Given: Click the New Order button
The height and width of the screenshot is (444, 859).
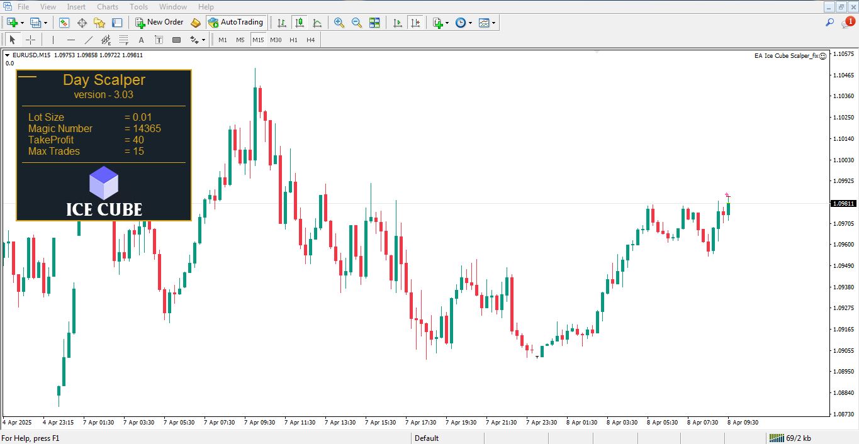Looking at the screenshot, I should (159, 23).
